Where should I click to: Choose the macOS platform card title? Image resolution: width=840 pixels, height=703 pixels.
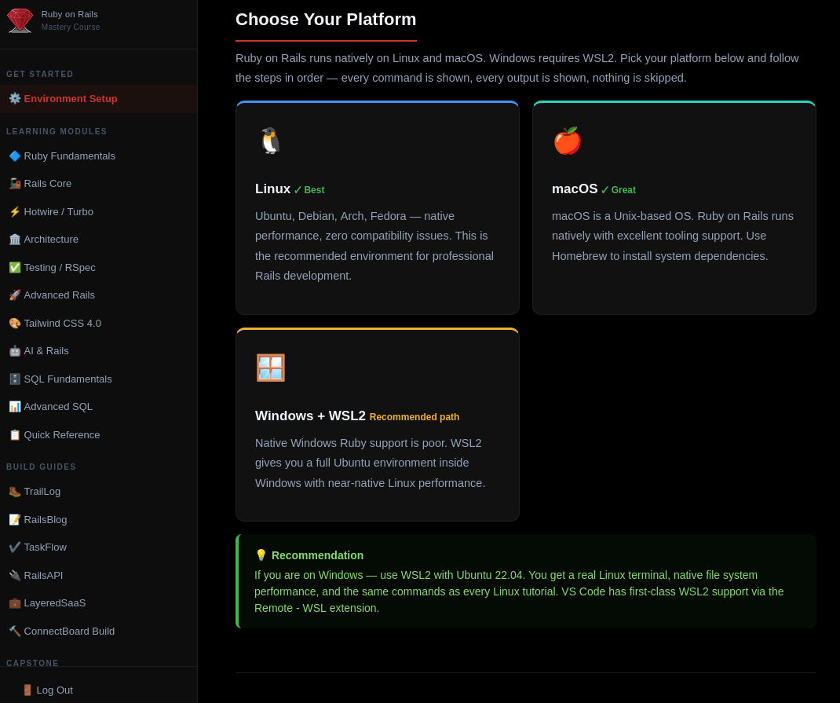575,189
